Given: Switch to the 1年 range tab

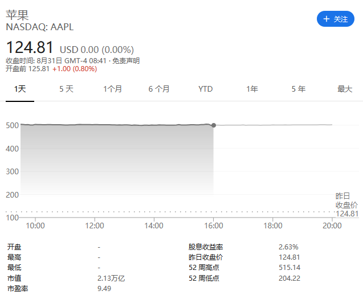Looking at the screenshot, I should click(x=252, y=89).
